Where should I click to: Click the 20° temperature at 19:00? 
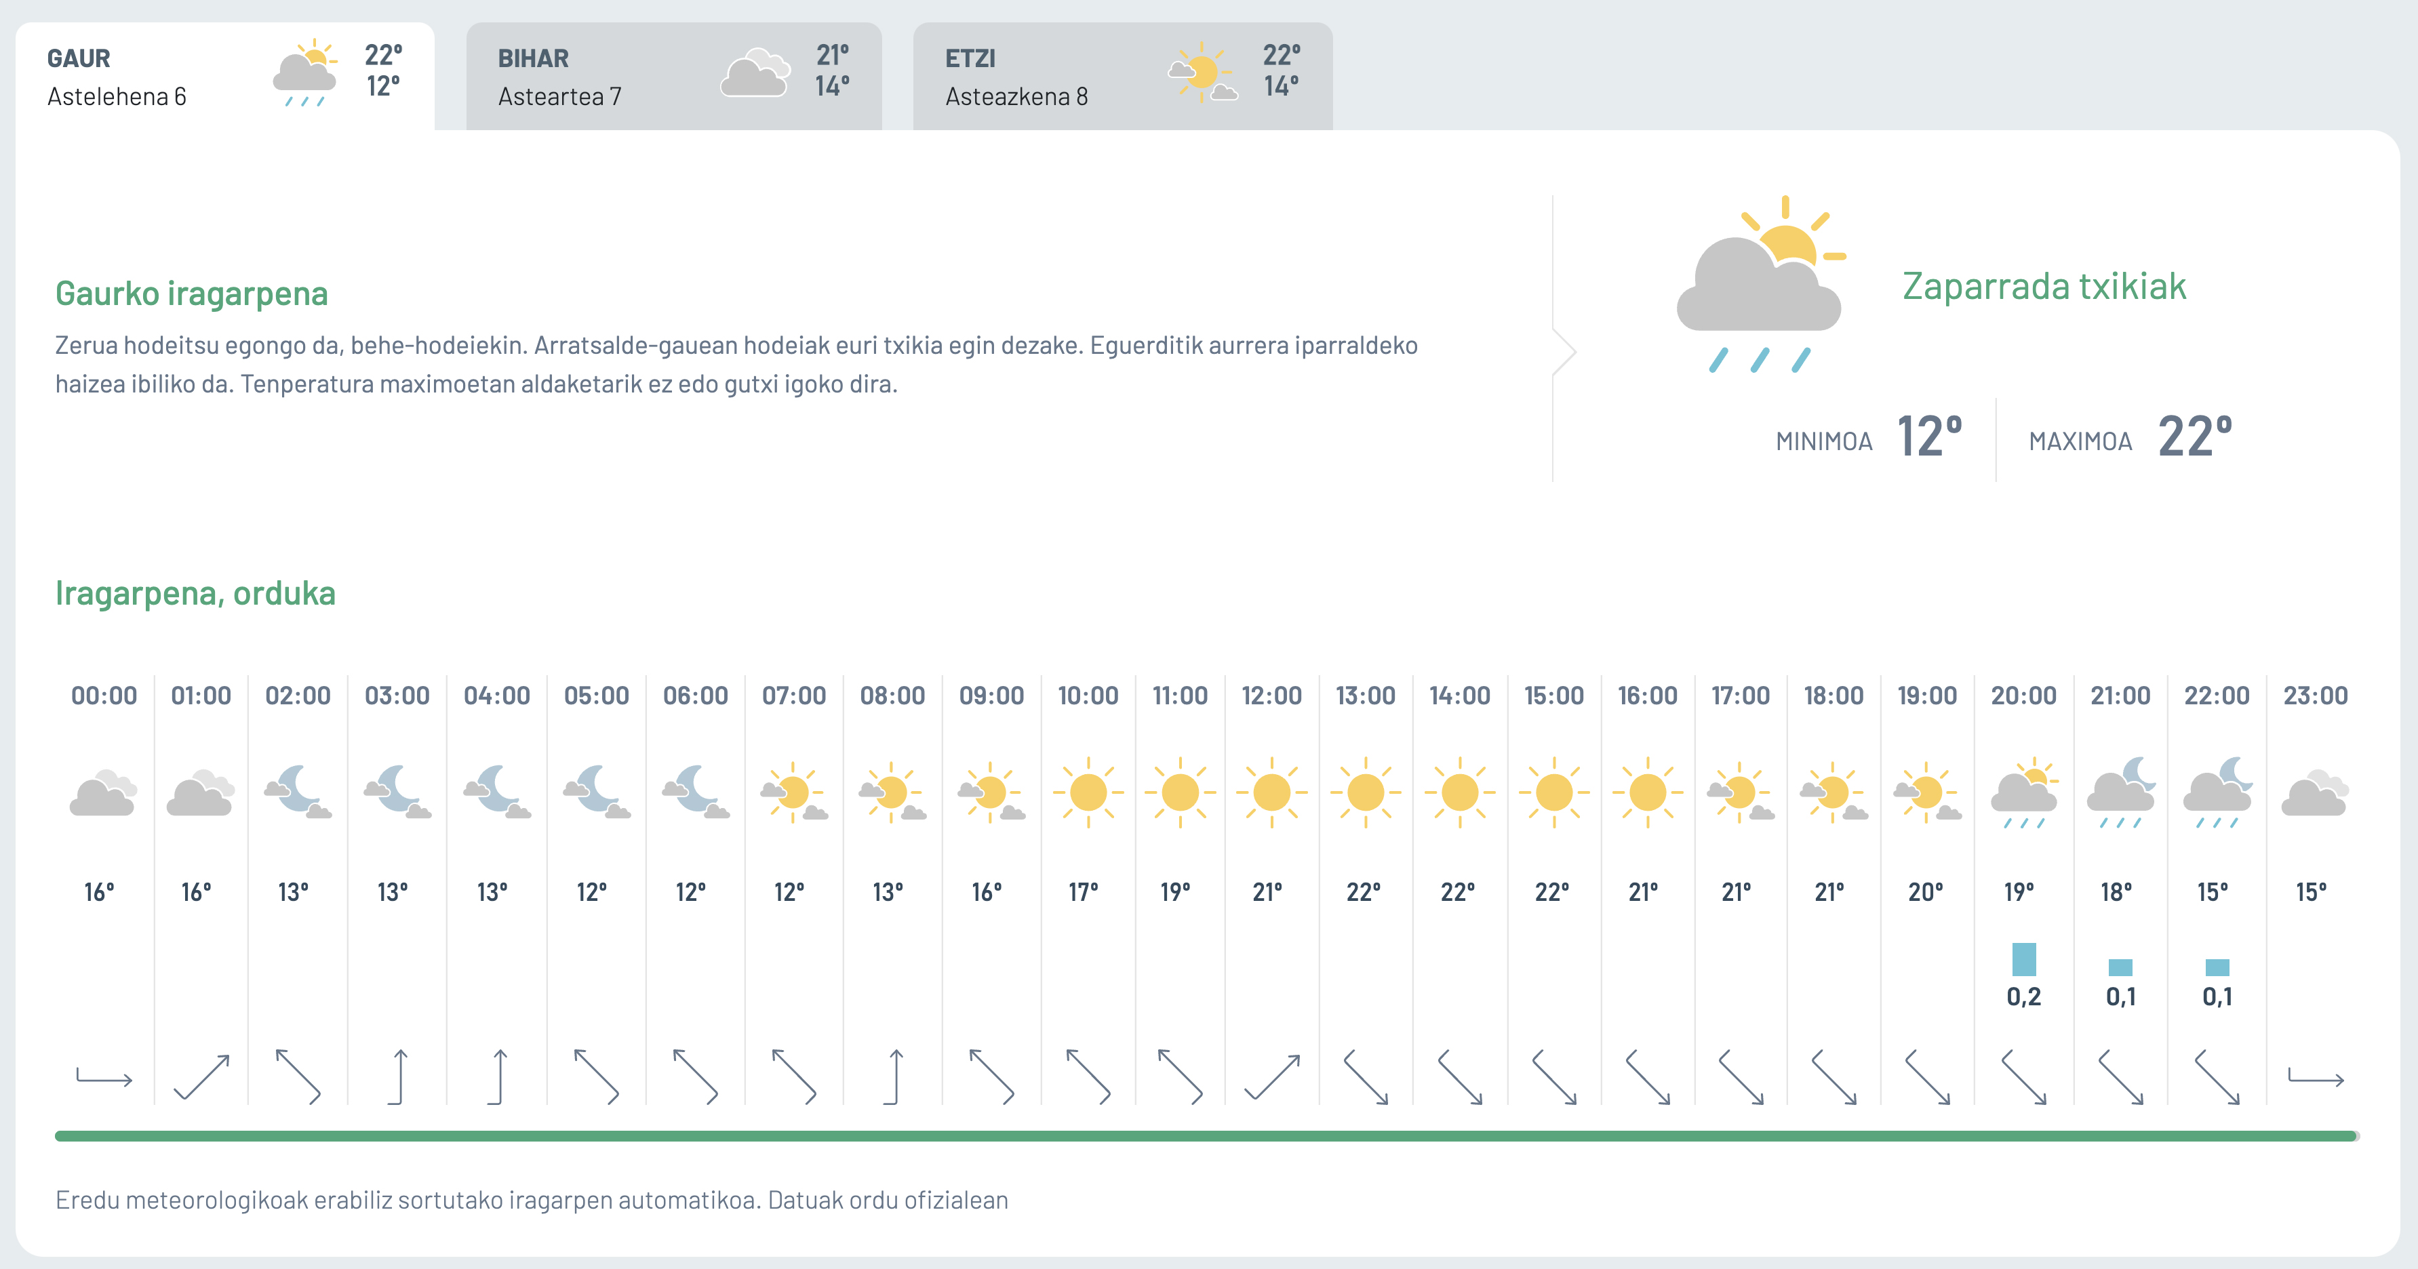point(1926,891)
